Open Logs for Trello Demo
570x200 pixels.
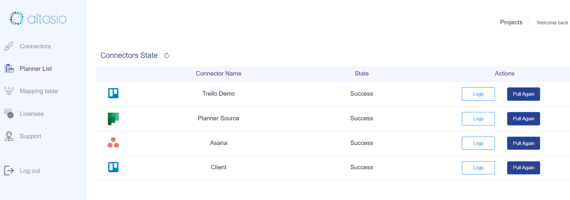pos(478,94)
